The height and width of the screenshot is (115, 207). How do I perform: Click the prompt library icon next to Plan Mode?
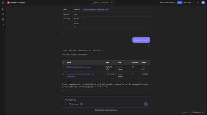click(x=81, y=104)
